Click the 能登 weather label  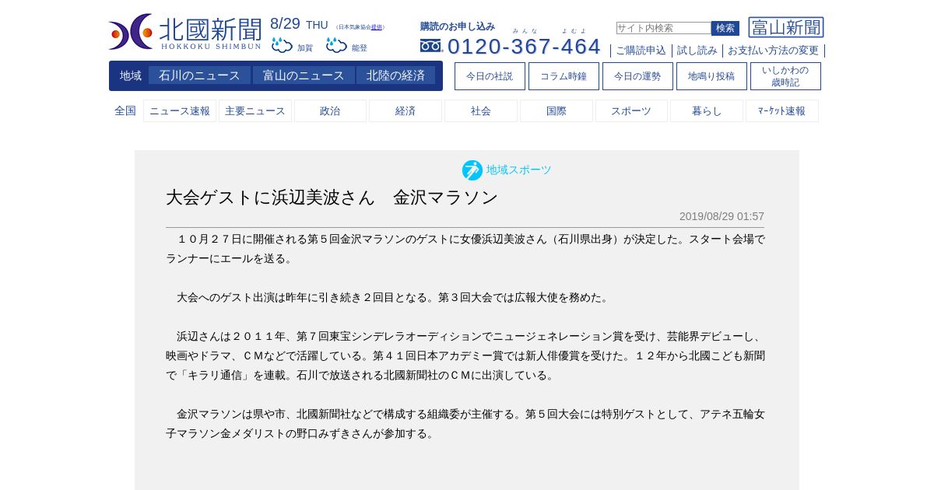tap(360, 48)
